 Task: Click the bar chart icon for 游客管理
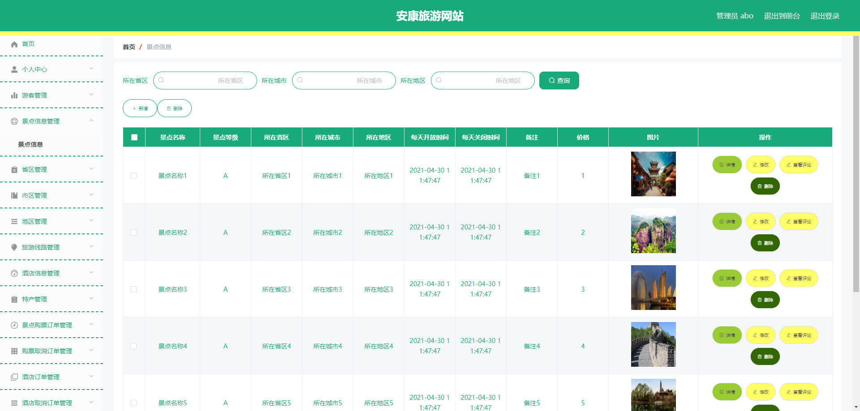(14, 95)
